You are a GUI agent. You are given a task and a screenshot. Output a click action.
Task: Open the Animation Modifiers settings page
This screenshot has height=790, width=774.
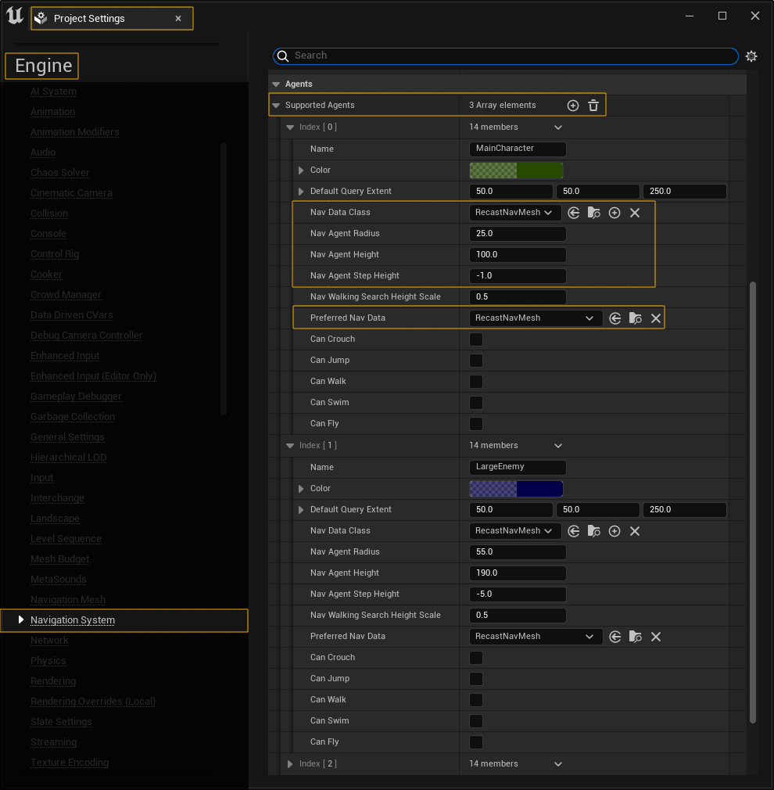(74, 131)
